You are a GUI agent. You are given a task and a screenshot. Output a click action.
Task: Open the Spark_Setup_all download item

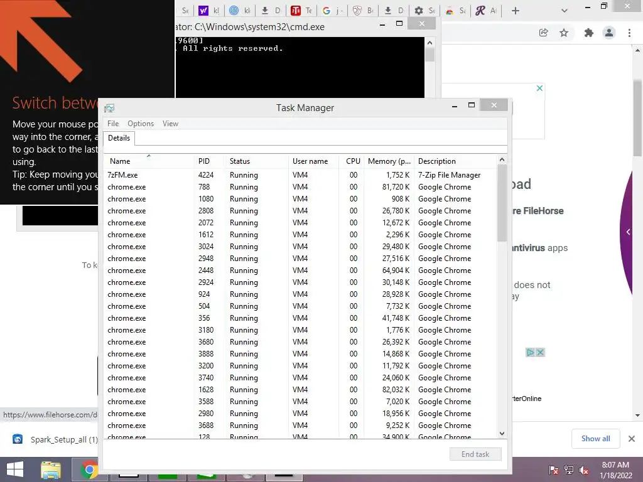coord(55,439)
